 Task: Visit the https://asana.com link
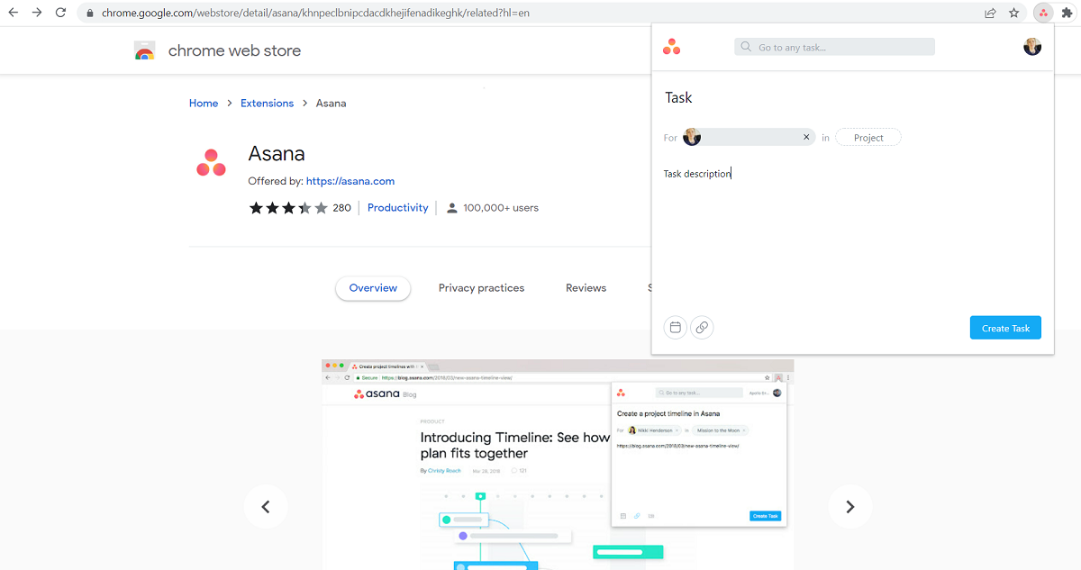(350, 181)
